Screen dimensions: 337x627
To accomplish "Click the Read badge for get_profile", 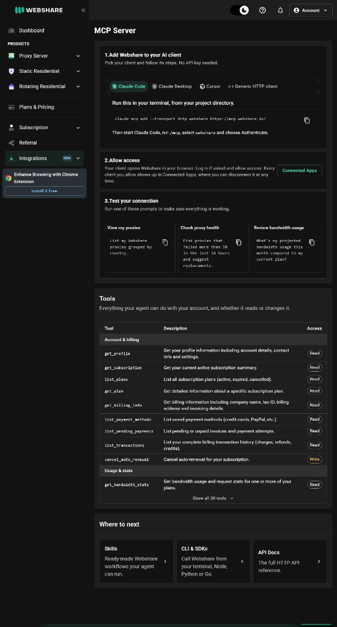I will [314, 353].
